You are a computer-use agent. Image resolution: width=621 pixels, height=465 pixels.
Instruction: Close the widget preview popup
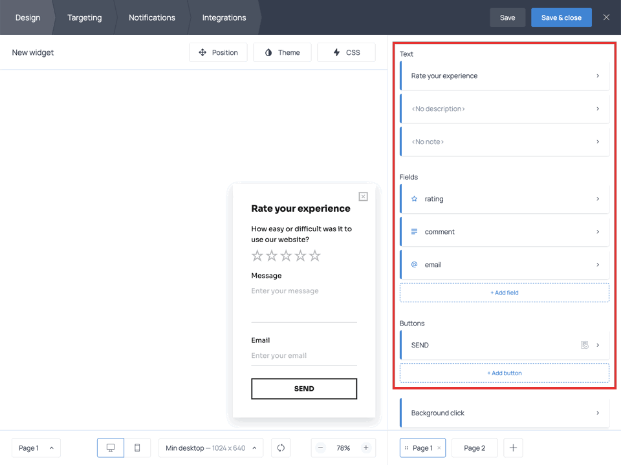[363, 196]
